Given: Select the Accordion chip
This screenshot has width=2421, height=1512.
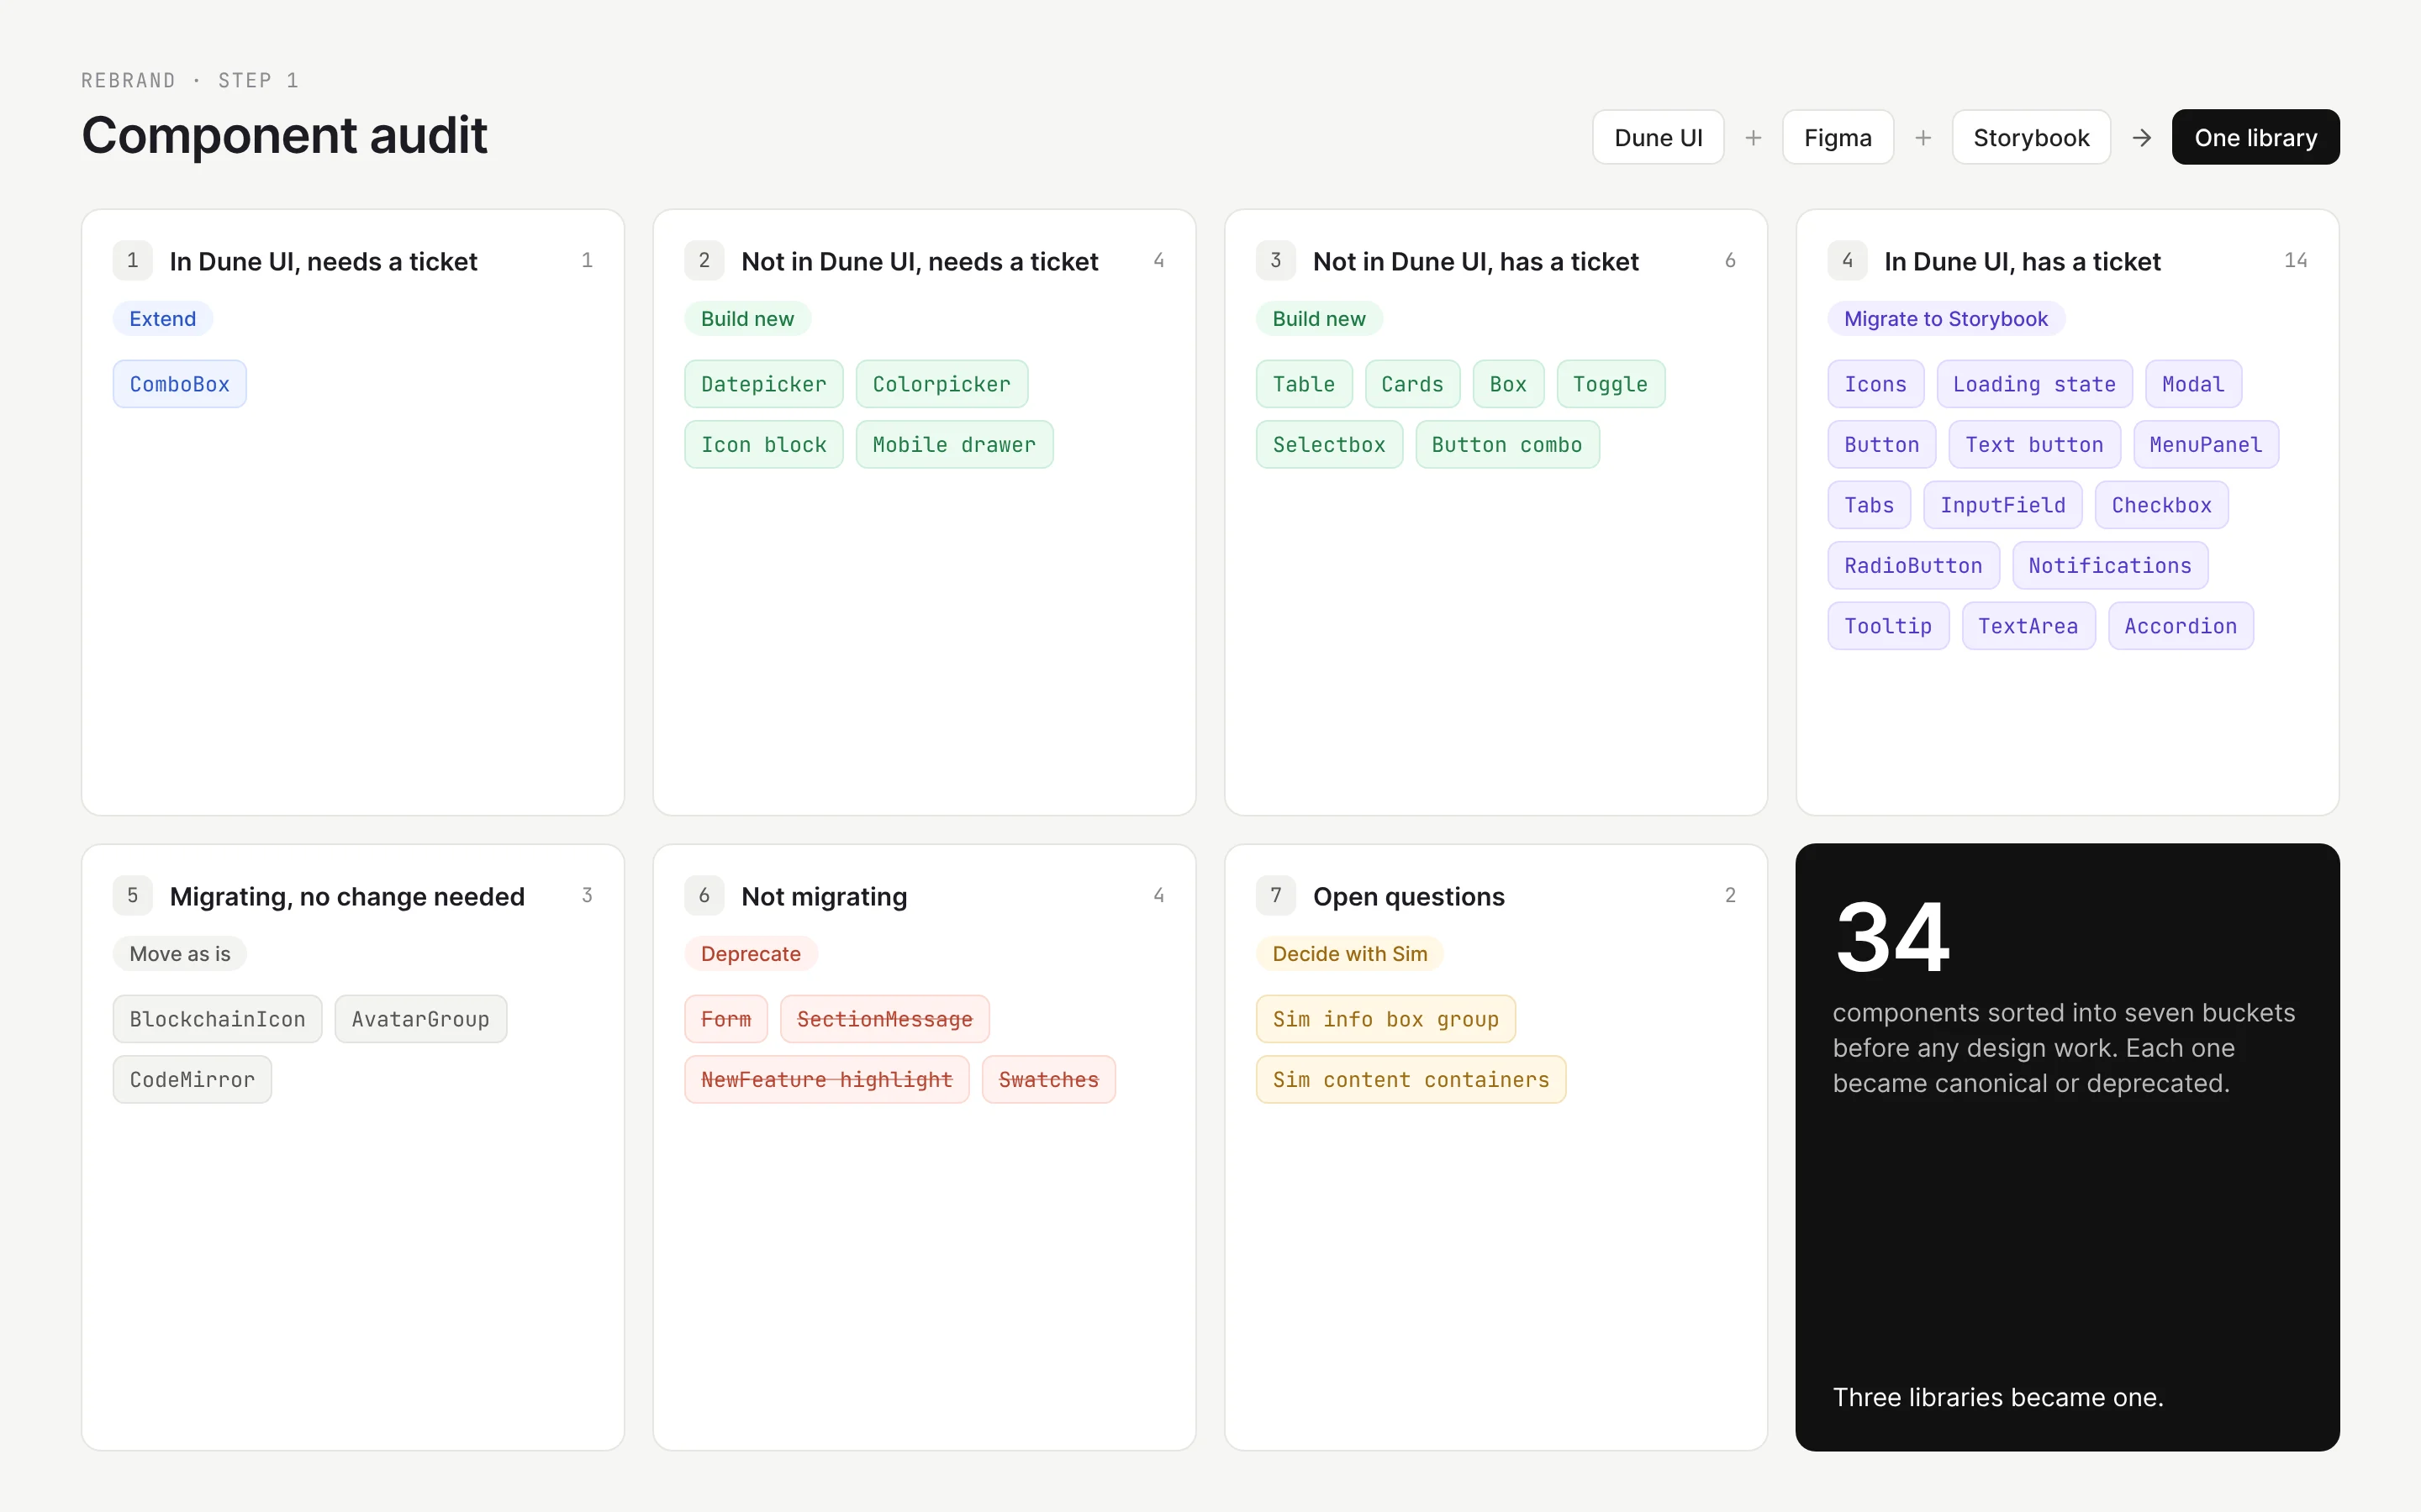Looking at the screenshot, I should [2181, 626].
